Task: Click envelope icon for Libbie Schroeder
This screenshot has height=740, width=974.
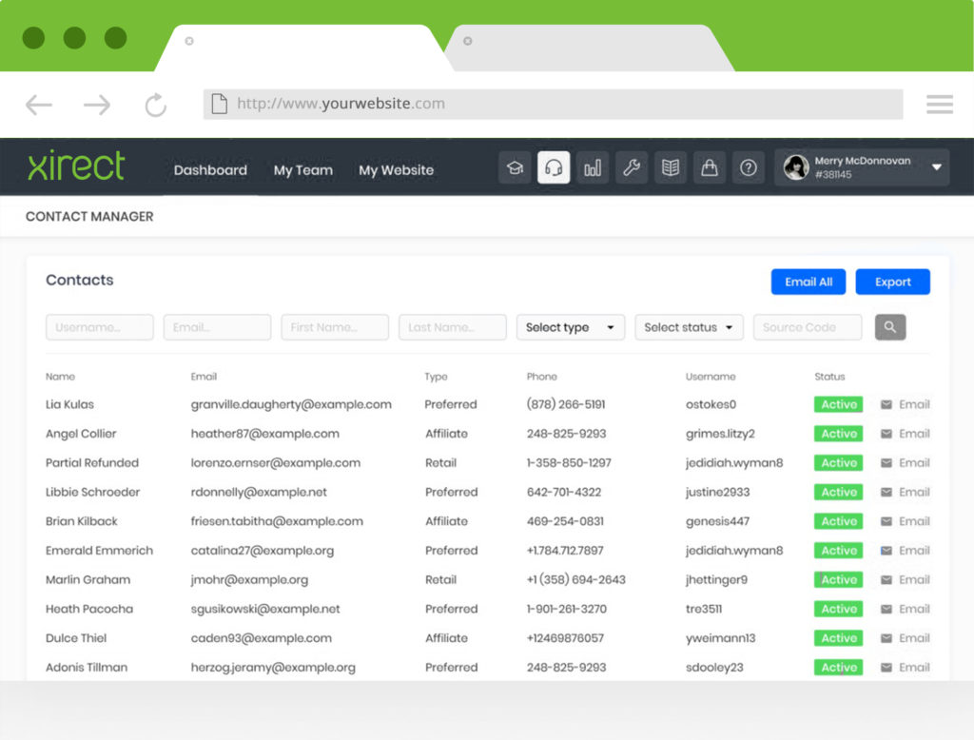Action: coord(886,492)
